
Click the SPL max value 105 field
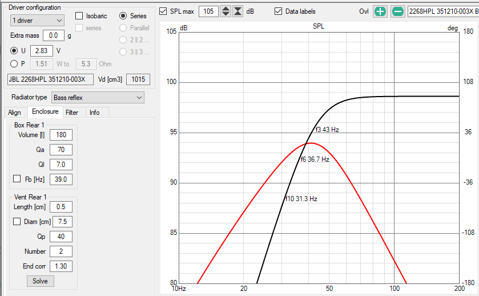pyautogui.click(x=208, y=11)
